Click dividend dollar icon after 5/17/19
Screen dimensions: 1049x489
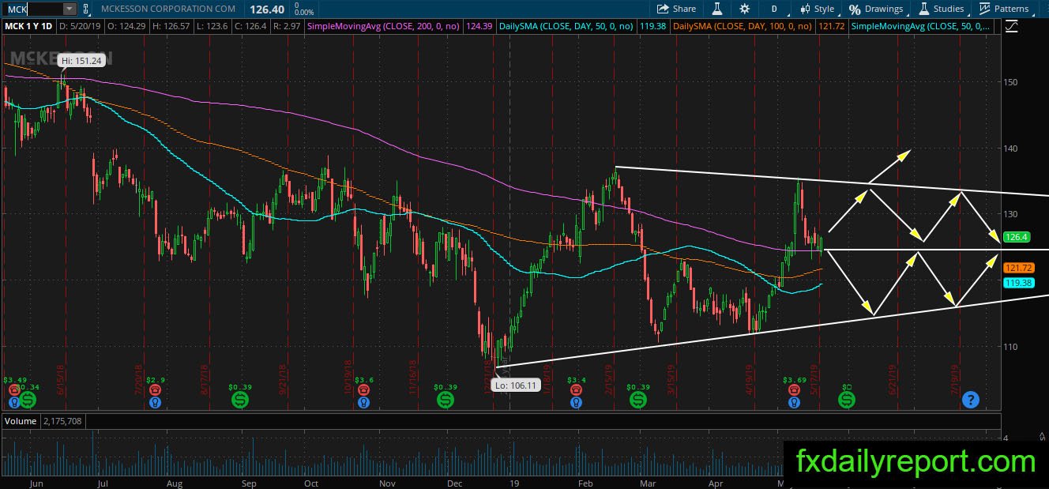[x=846, y=401]
